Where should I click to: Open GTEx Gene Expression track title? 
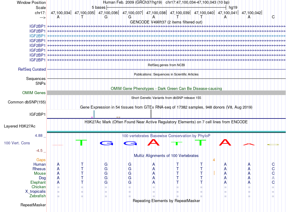pyautogui.click(x=166, y=107)
